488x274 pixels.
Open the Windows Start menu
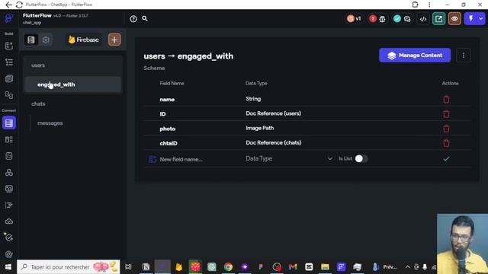tap(8, 267)
